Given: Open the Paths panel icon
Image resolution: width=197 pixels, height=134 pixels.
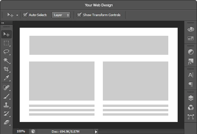Looking at the screenshot, I should pos(191,117).
